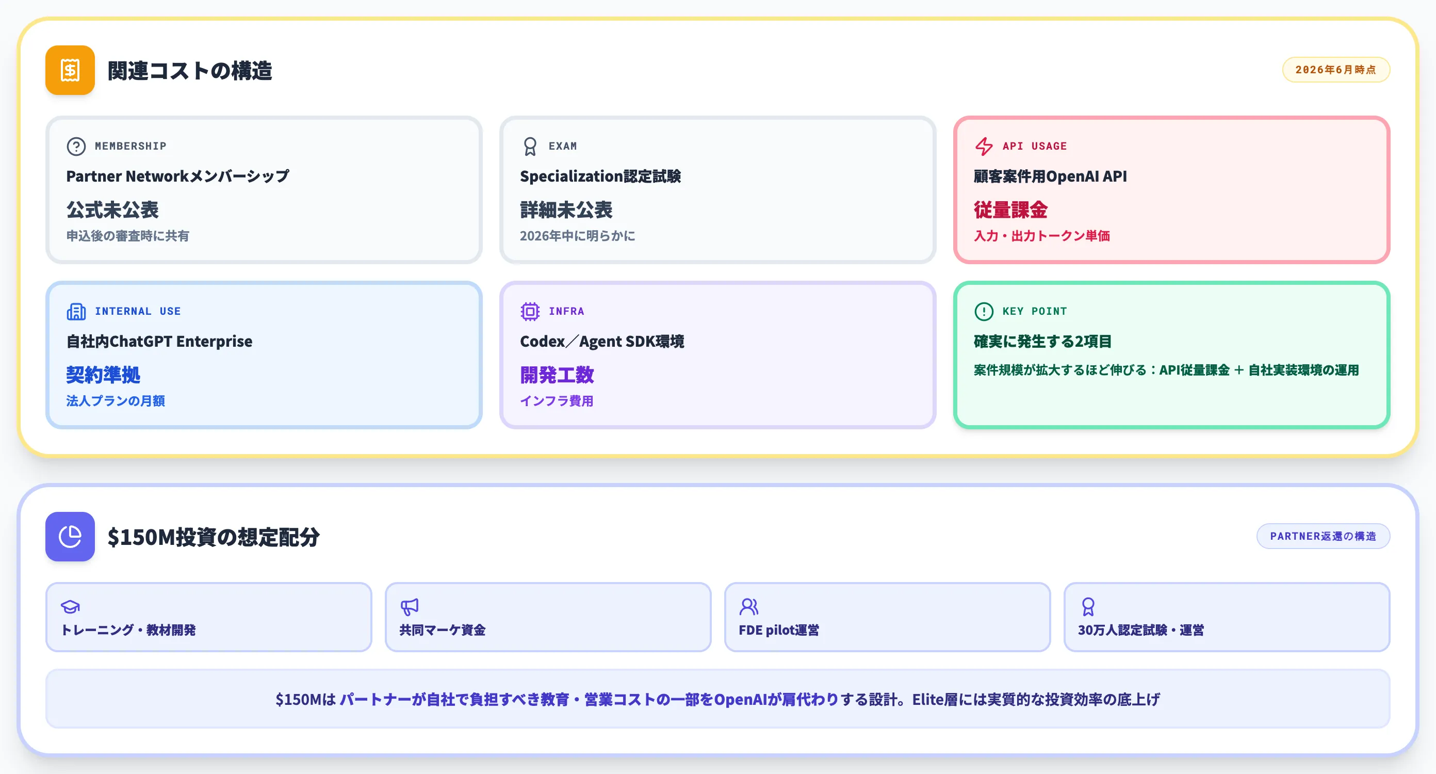Click the award icon above 30万人認定試験・運営

click(x=1088, y=606)
